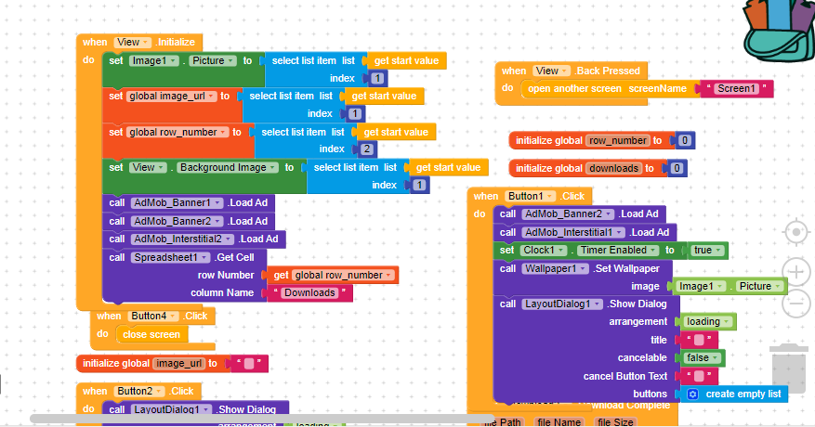The width and height of the screenshot is (815, 427).
Task: Edit empty cancel Button Text string
Action: click(x=699, y=376)
